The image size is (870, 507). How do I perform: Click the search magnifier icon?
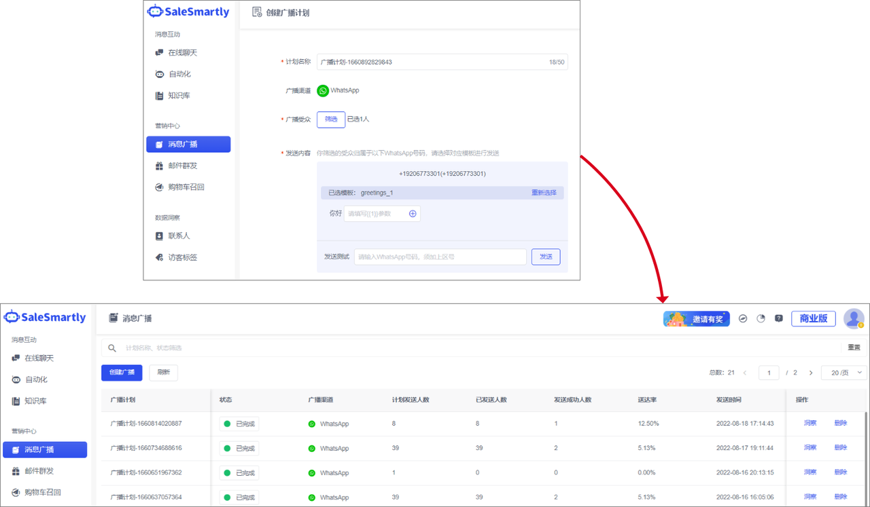pyautogui.click(x=112, y=348)
